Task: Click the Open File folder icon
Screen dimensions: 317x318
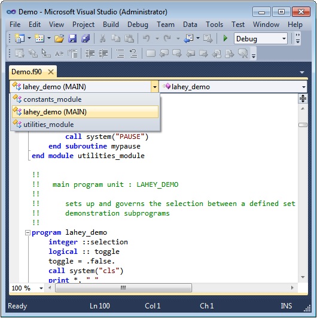Action: (59, 38)
